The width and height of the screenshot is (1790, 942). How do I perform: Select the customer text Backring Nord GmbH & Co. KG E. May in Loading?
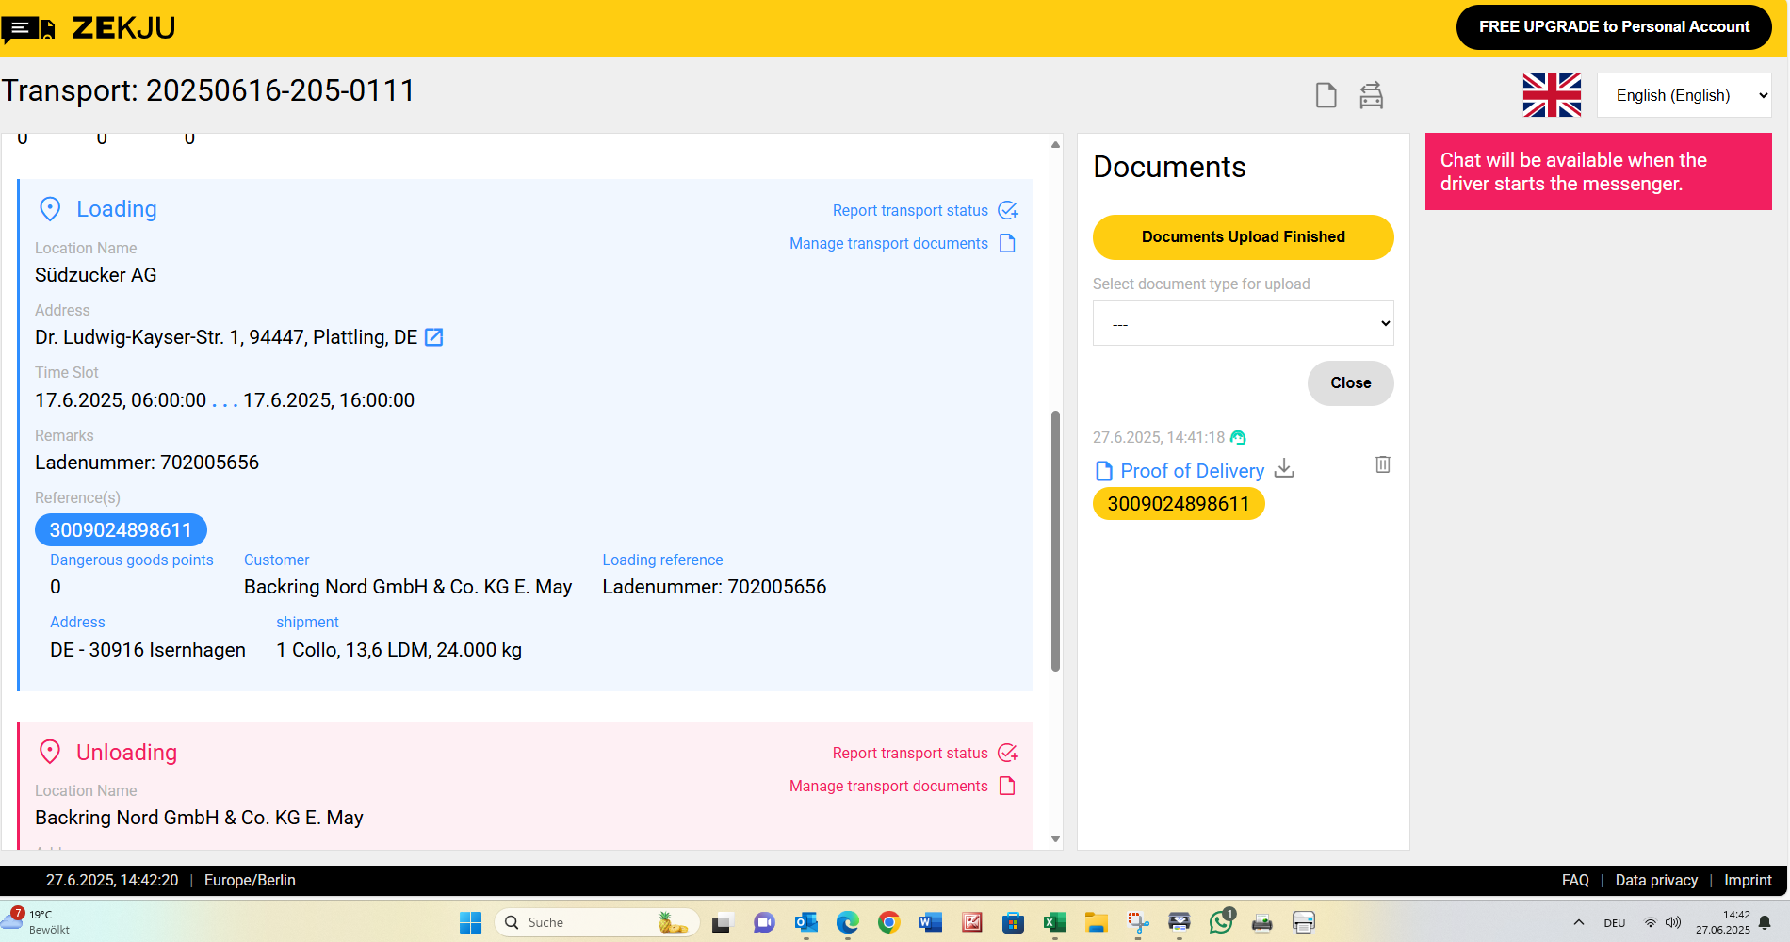pos(408,587)
